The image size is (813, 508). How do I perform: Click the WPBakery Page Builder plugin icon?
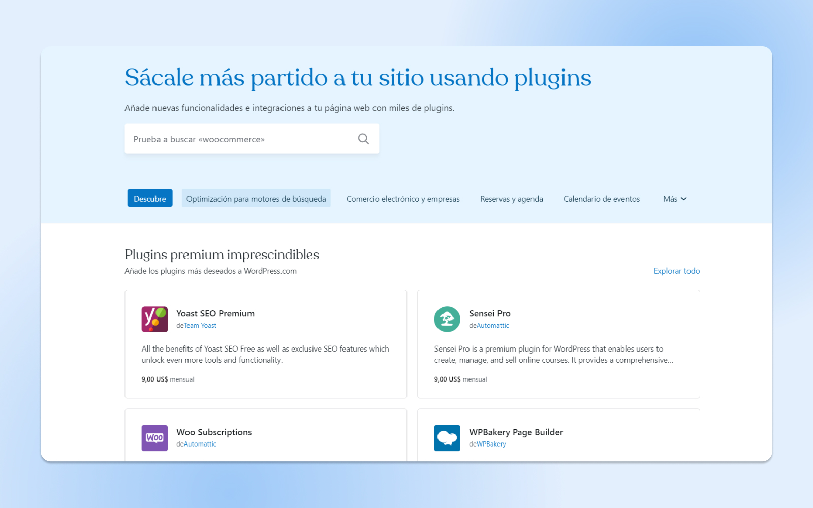[x=447, y=438]
